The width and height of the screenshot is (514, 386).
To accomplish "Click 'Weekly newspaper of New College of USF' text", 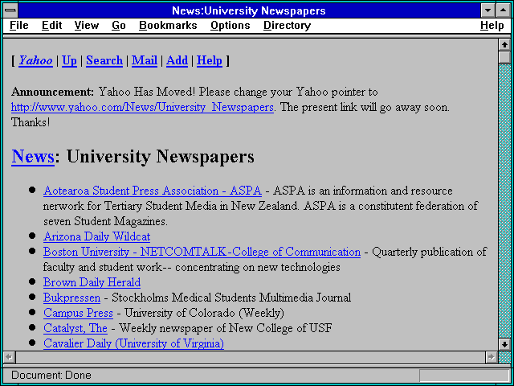I will coord(226,328).
